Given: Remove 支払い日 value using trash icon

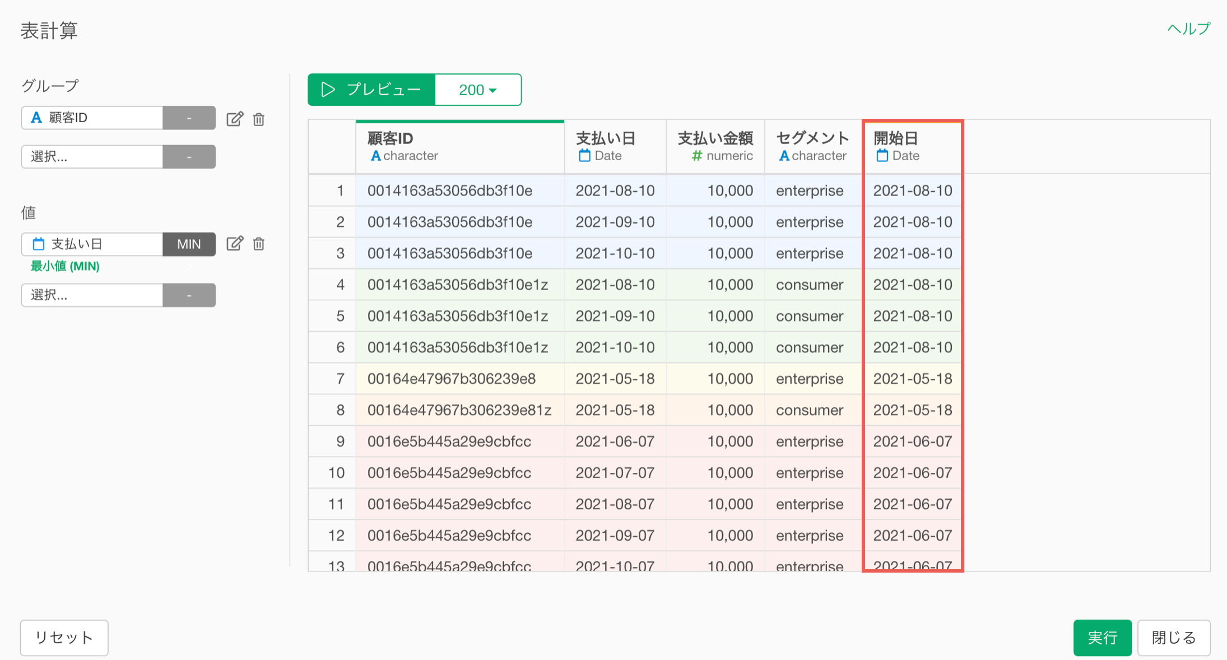Looking at the screenshot, I should (258, 244).
